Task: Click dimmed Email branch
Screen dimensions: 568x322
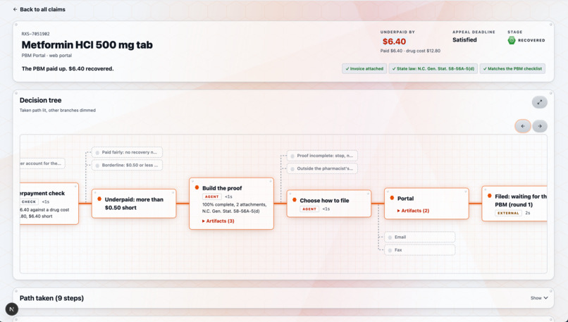Action: point(419,237)
